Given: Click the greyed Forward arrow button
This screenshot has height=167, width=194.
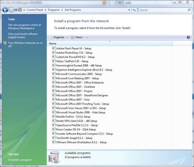Looking at the screenshot, I should pyautogui.click(x=11, y=10).
